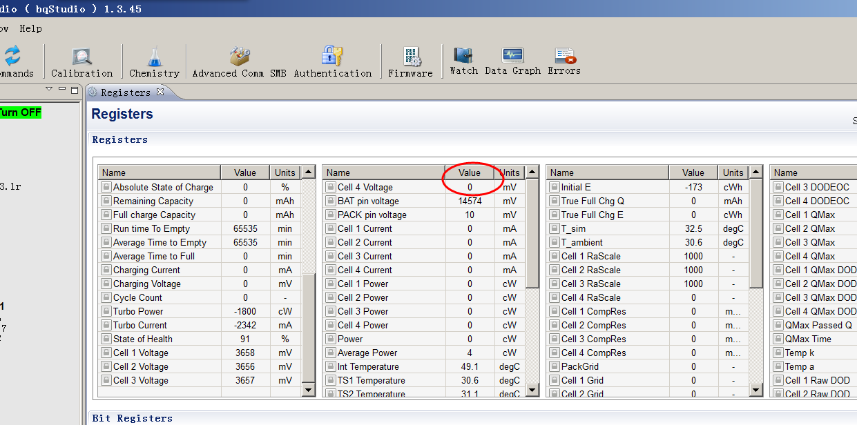Click the Commands refresh icon

click(x=12, y=57)
